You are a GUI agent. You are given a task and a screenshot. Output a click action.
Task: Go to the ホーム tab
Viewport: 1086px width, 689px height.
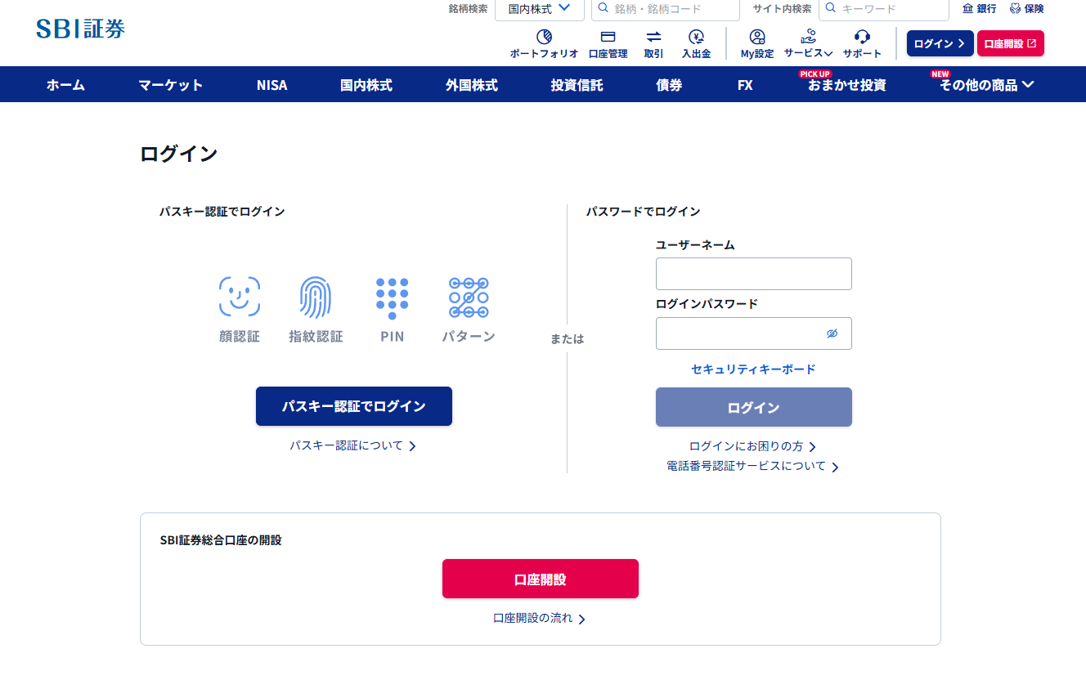point(65,84)
